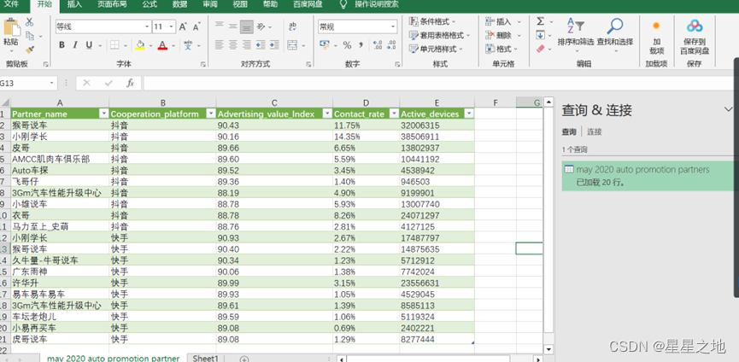The width and height of the screenshot is (739, 362).
Task: Open the font name dropdown 等线
Action: (147, 26)
